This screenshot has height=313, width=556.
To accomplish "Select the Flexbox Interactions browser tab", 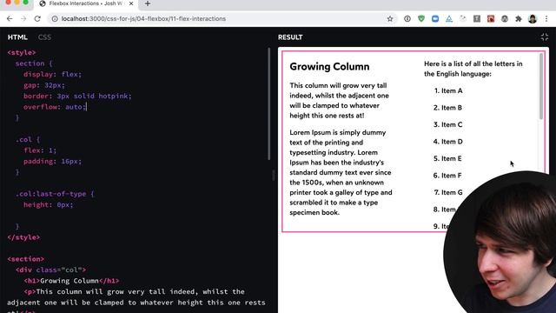I will click(86, 3).
